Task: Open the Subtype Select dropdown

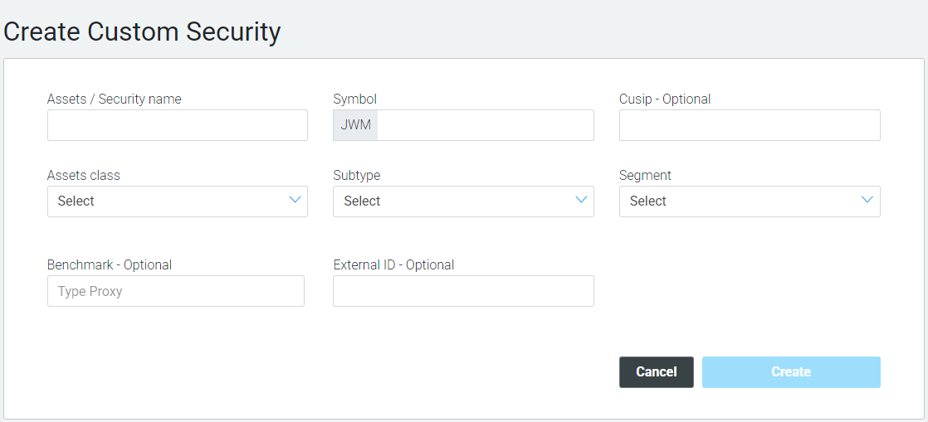Action: pyautogui.click(x=463, y=201)
